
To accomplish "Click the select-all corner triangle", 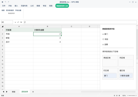I will click(x=2, y=26).
